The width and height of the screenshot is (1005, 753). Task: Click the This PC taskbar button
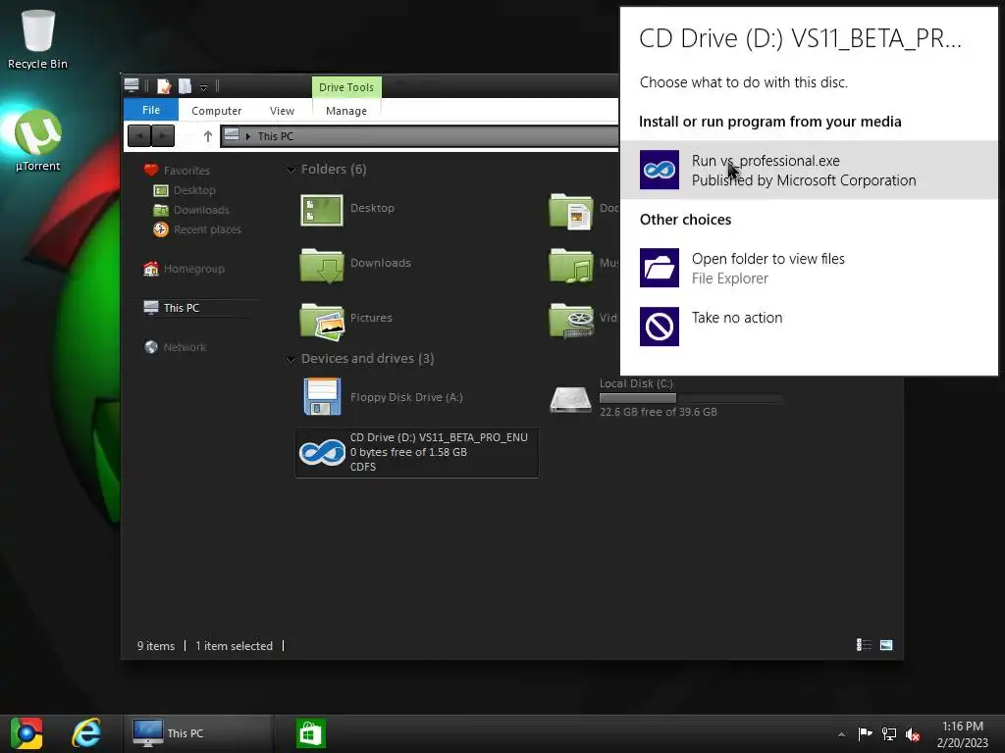(x=198, y=733)
